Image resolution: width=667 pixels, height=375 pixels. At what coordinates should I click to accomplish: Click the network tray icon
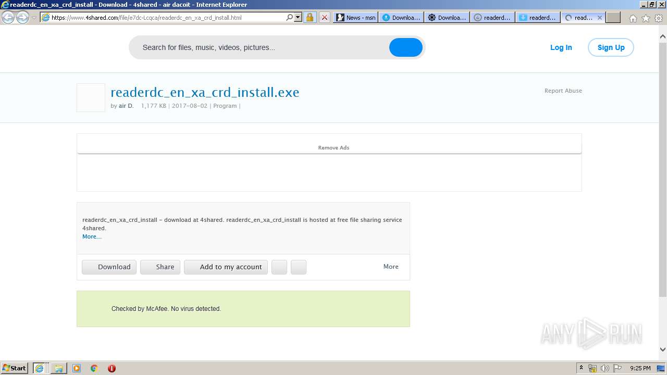point(592,368)
